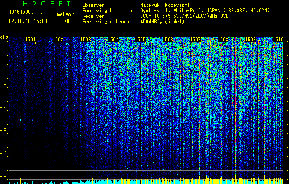289x184 pixels.
Task: Click the 0.9 kHz axis label
Action: point(4,106)
